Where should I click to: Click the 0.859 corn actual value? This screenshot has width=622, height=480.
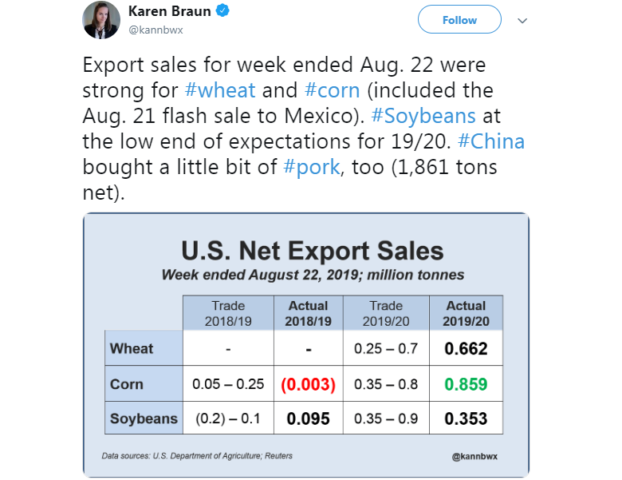pos(466,384)
